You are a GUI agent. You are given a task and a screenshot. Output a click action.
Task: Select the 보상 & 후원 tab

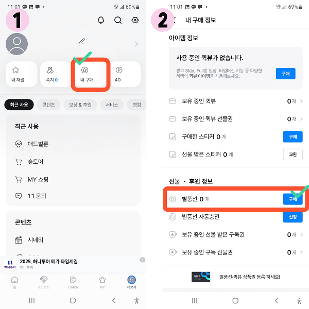point(80,105)
